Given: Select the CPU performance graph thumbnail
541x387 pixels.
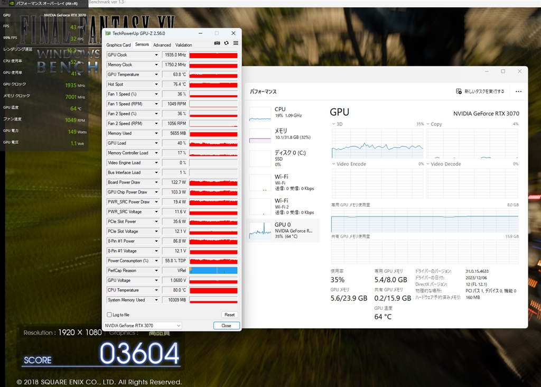Looking at the screenshot, I should (260, 114).
